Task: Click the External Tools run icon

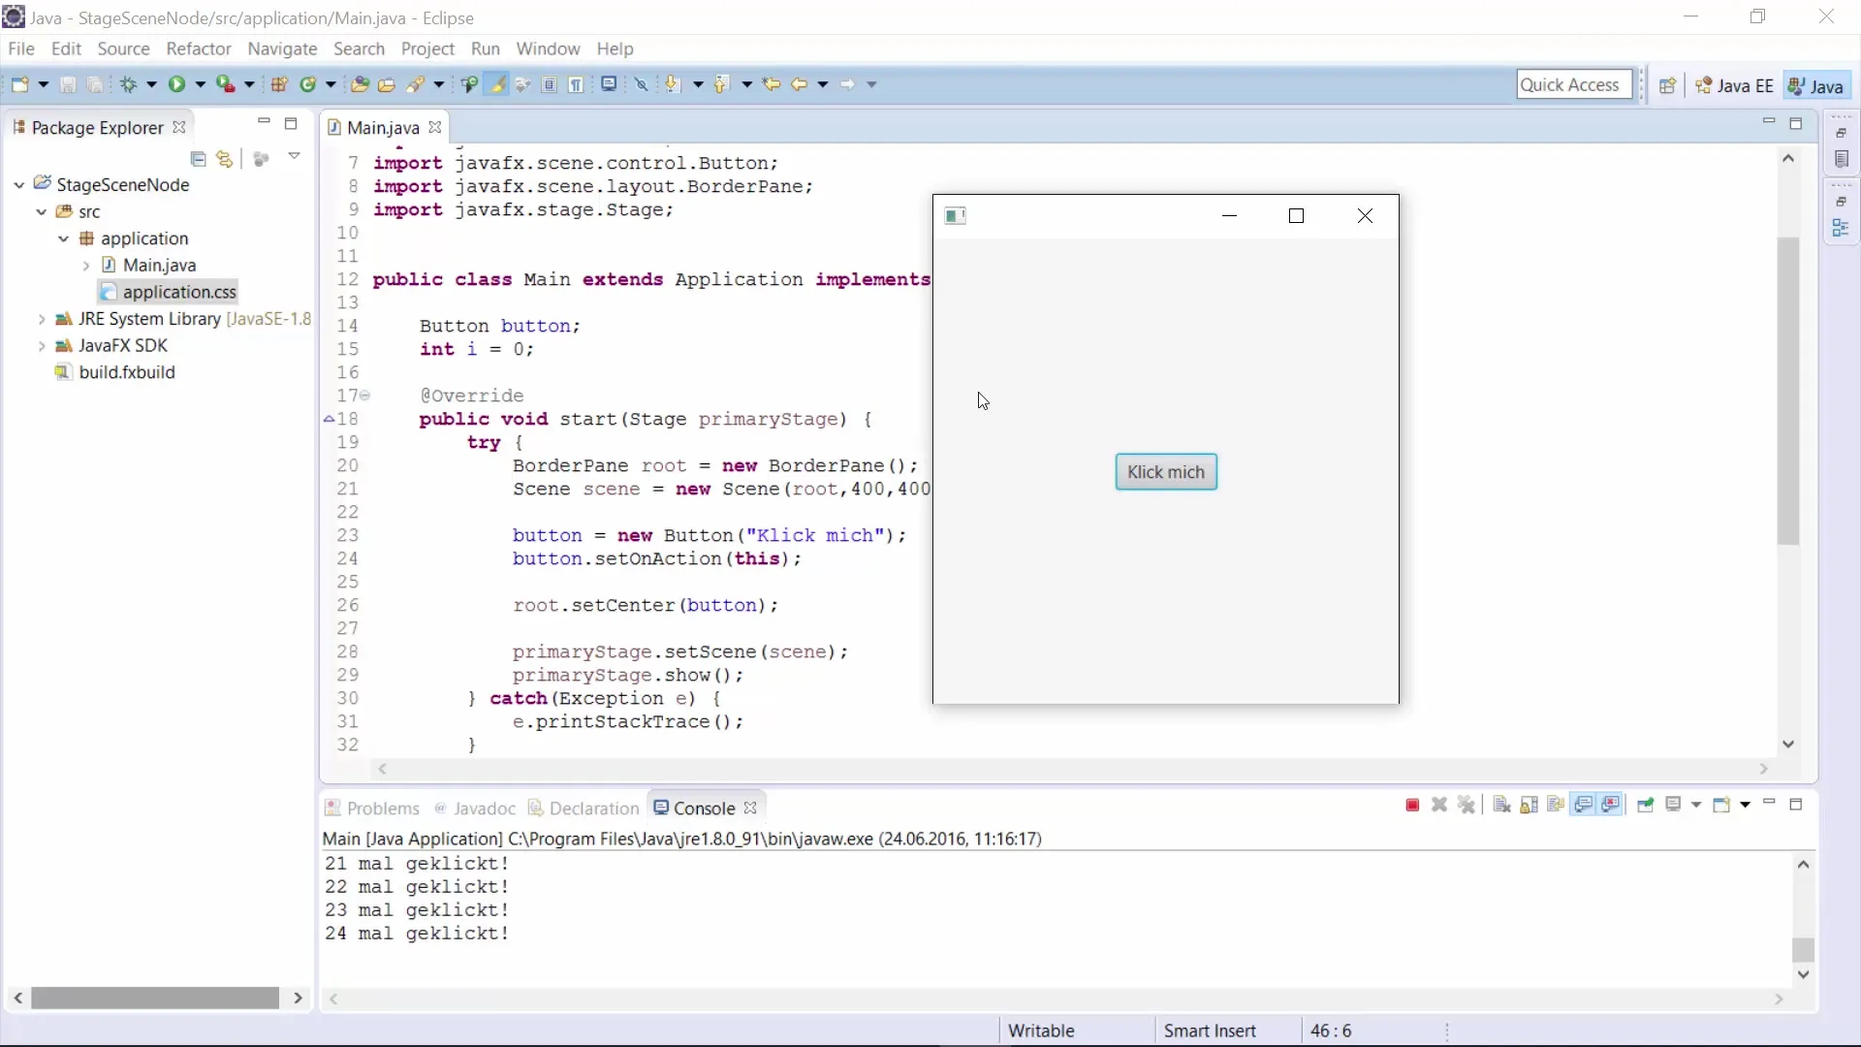Action: pos(225,84)
